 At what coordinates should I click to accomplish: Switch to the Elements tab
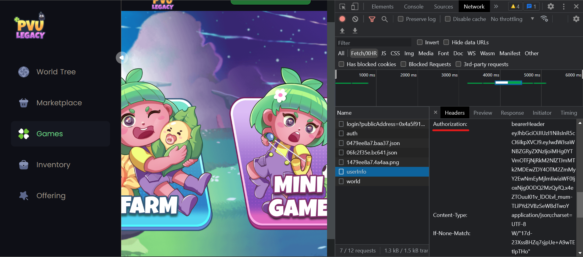tap(382, 6)
